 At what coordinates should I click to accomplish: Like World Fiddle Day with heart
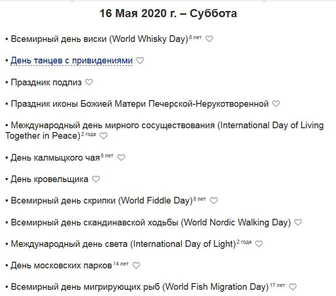click(x=214, y=201)
